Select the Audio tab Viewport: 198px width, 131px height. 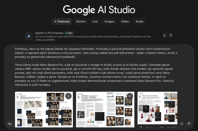(x=140, y=21)
